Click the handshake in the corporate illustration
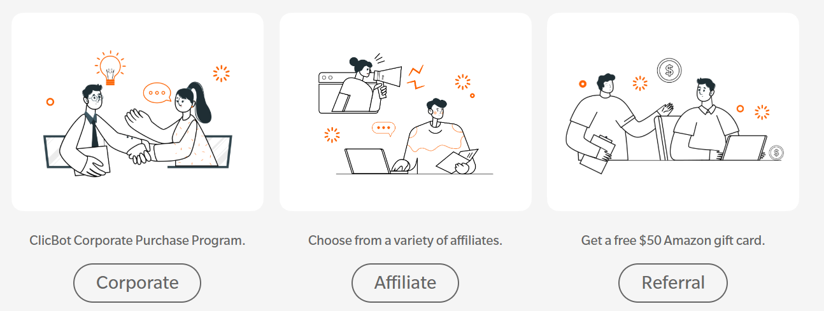This screenshot has height=311, width=824. 139,153
